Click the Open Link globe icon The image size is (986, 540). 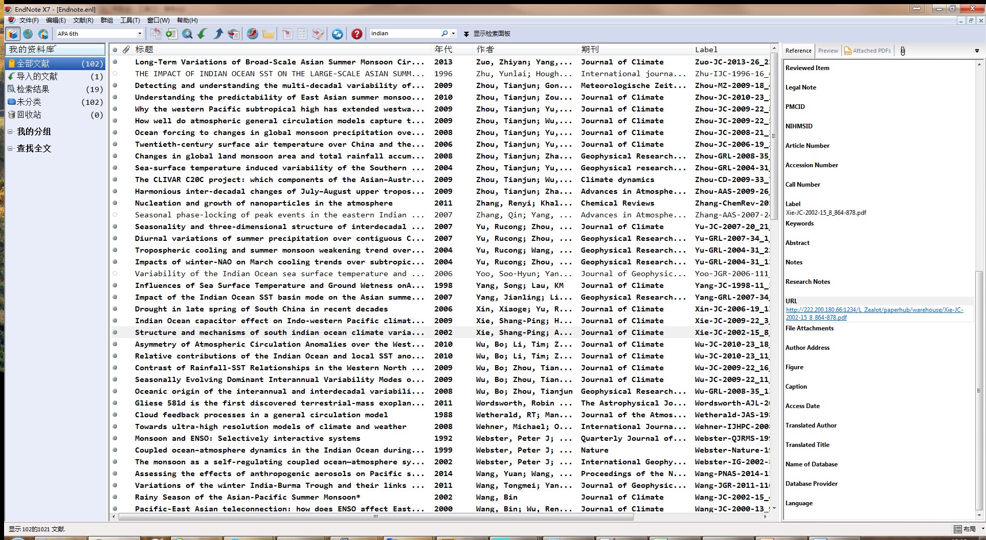pyautogui.click(x=253, y=34)
